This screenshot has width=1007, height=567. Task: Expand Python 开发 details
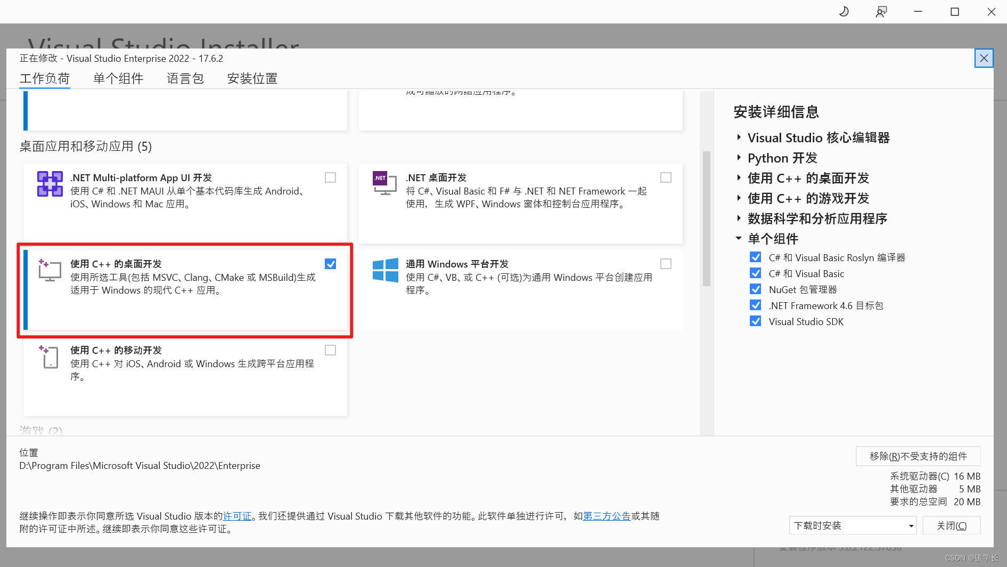coord(739,158)
